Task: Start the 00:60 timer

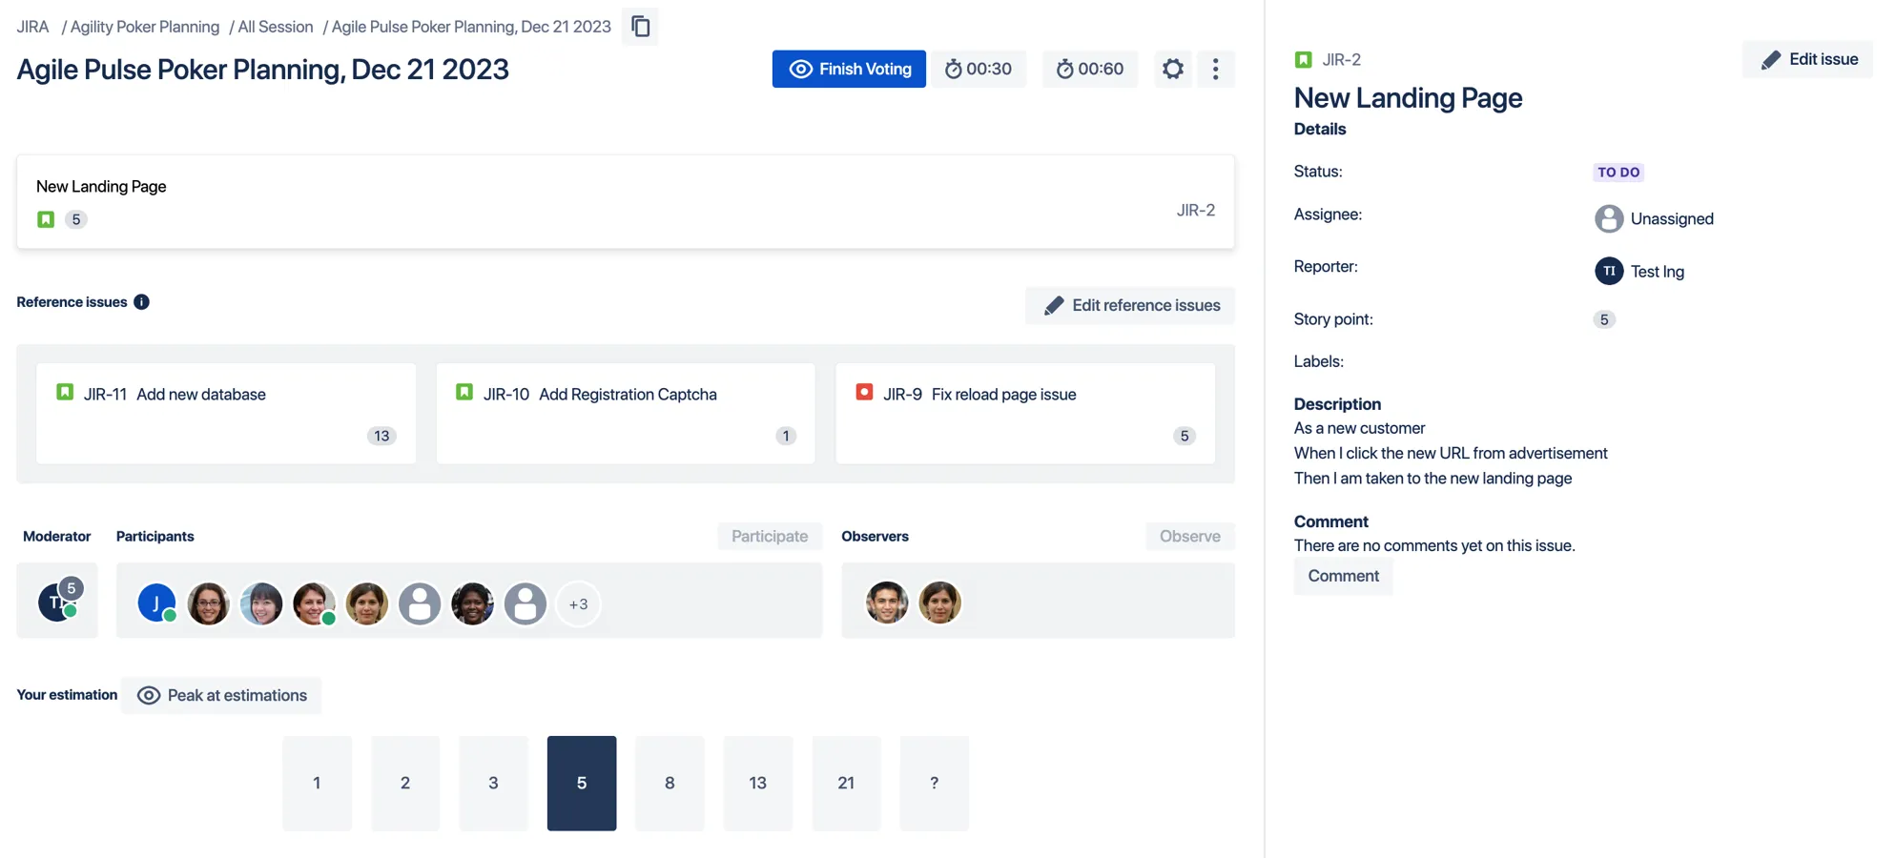Action: [x=1090, y=69]
